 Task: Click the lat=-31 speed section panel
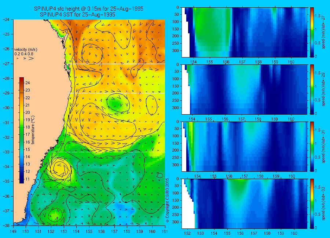click(x=244, y=146)
